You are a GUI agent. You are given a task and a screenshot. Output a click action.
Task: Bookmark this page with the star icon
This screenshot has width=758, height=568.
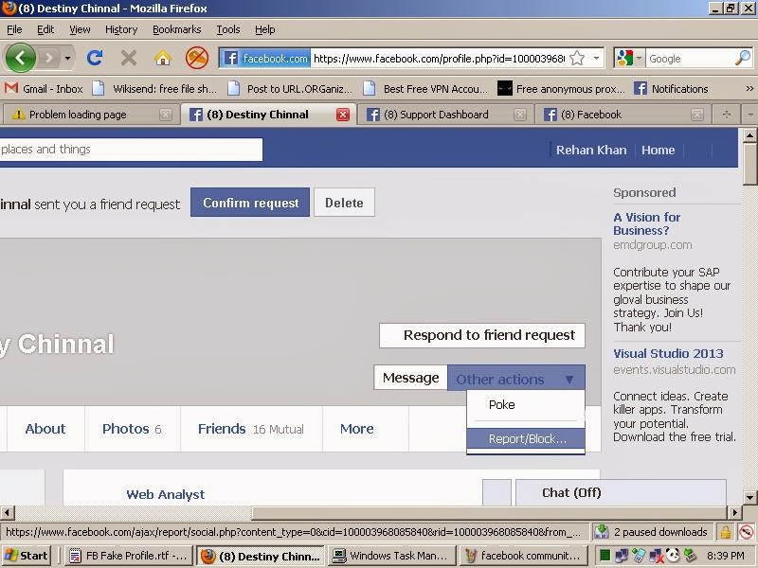[x=577, y=59]
